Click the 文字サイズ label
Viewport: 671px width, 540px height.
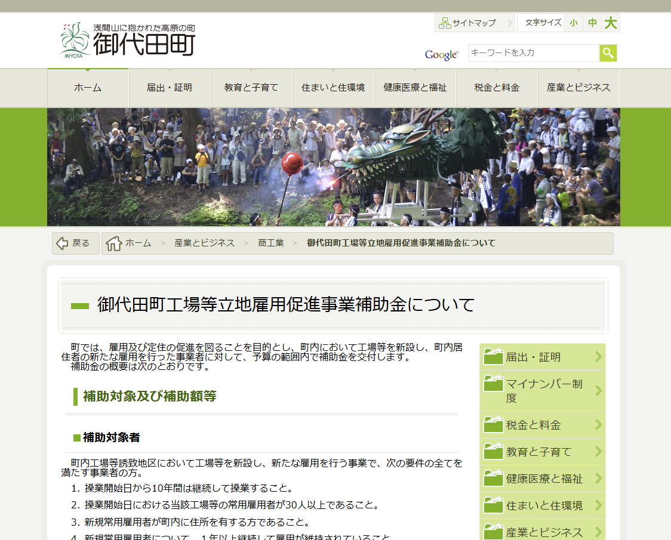[x=543, y=23]
